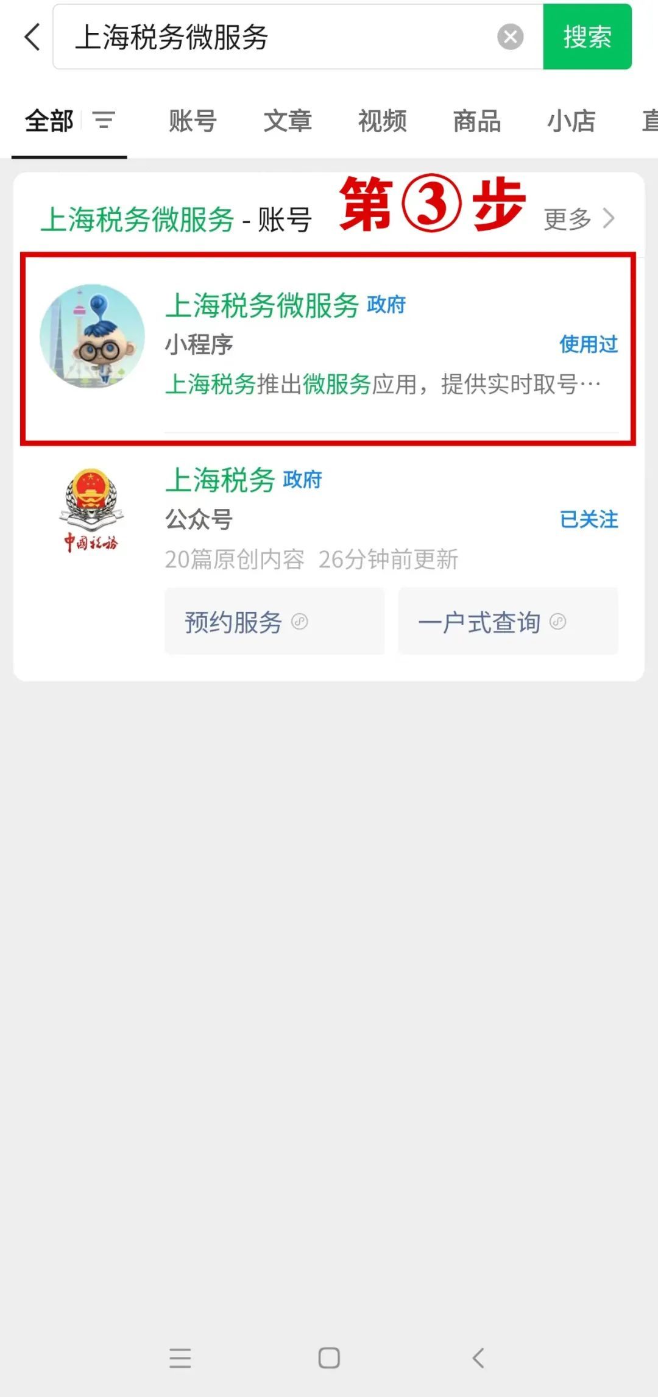Open the 一户式查询 shortcut button

(x=508, y=622)
